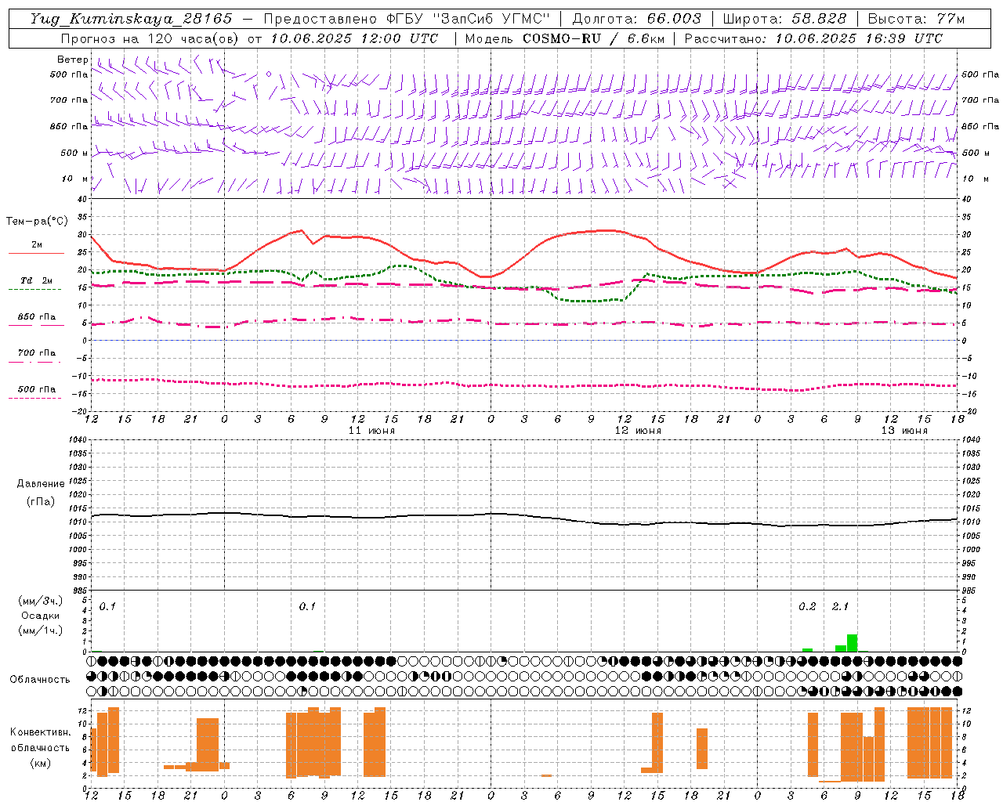The height and width of the screenshot is (802, 1003).
Task: Click the 13 июня date label
Action: pyautogui.click(x=904, y=431)
